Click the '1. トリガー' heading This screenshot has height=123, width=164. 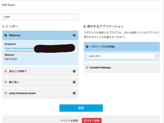tap(10, 26)
